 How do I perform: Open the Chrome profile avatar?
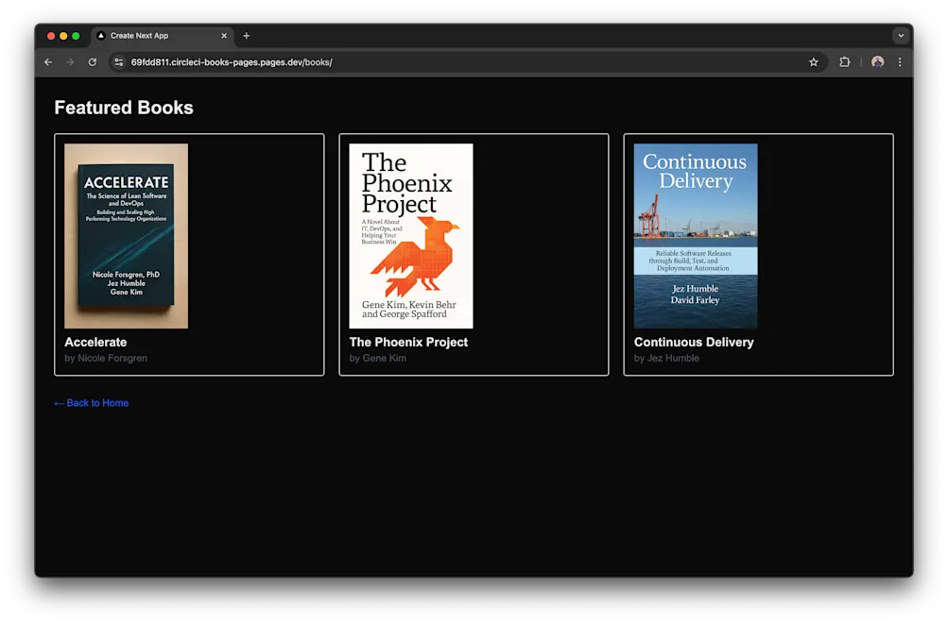tap(877, 62)
